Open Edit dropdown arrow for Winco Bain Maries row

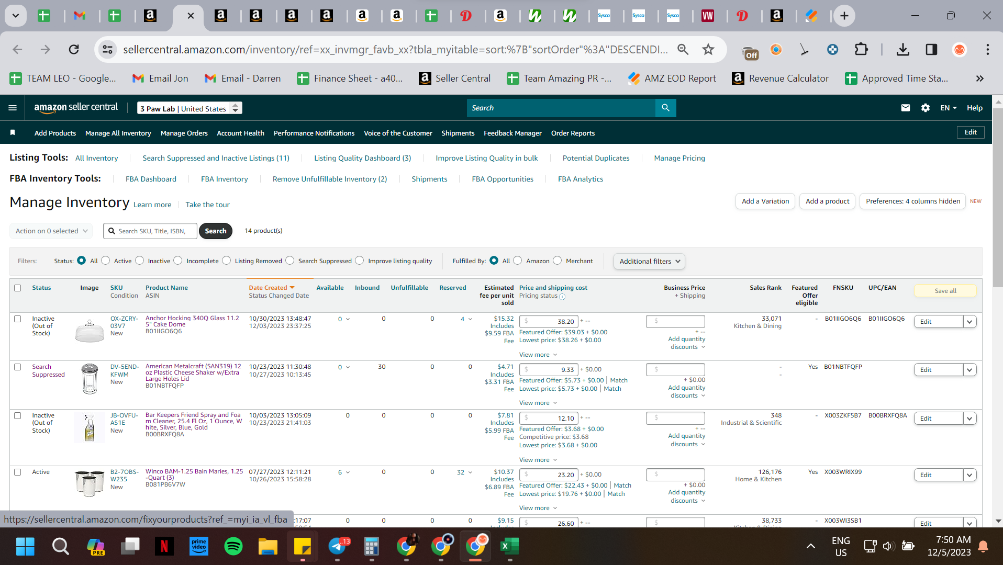coord(969,475)
